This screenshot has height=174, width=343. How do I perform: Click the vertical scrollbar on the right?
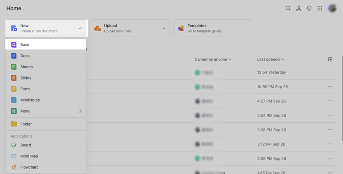click(342, 99)
